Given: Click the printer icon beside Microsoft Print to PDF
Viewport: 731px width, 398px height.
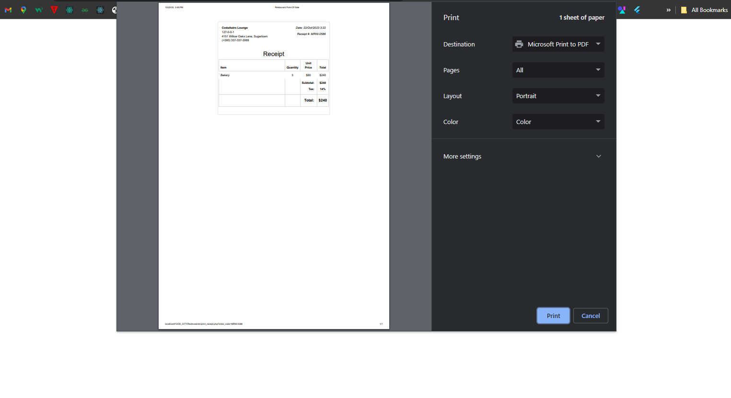Looking at the screenshot, I should pyautogui.click(x=519, y=44).
